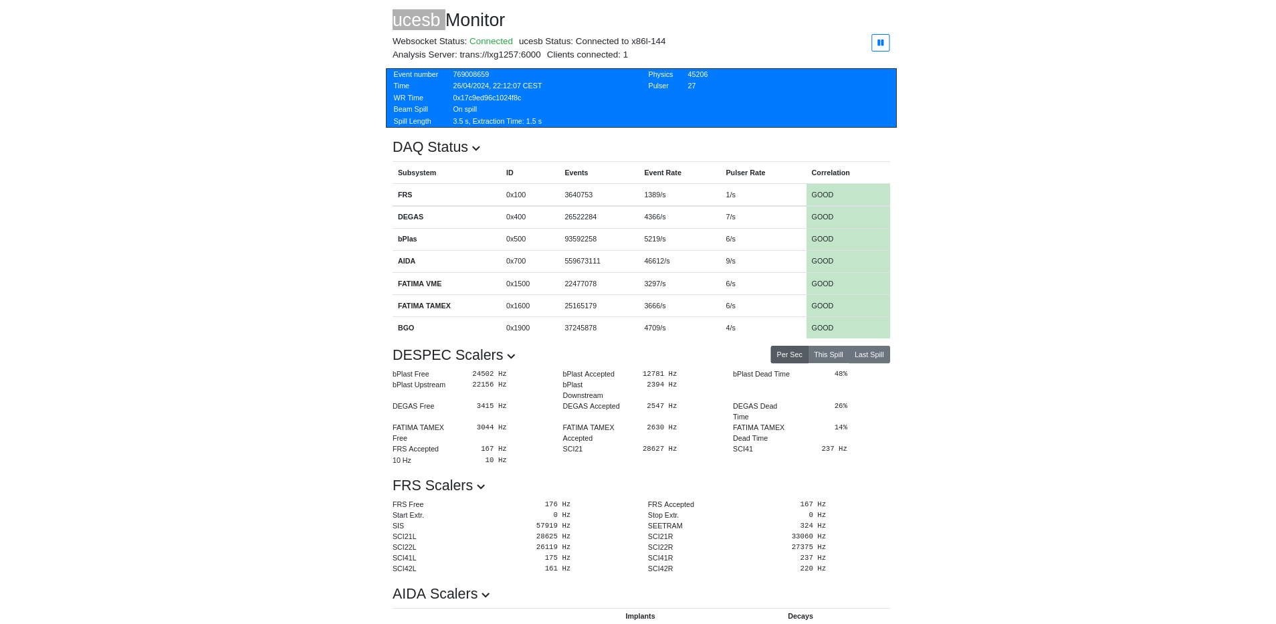Click the bPlast Dead Time value 48%

pos(841,374)
